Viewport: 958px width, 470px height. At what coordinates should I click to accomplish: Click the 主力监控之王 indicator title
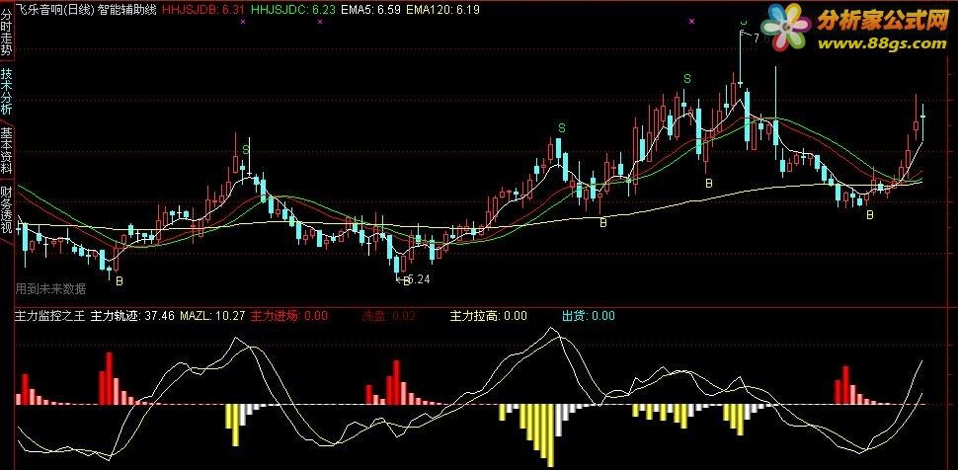coord(50,316)
